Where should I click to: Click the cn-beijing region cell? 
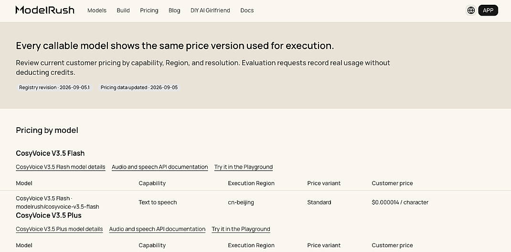[x=241, y=202]
